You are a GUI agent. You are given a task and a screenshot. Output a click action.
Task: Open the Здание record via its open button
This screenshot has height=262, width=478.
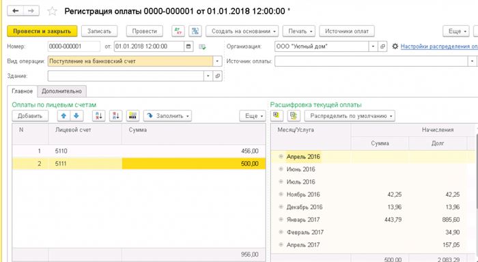pyautogui.click(x=217, y=76)
